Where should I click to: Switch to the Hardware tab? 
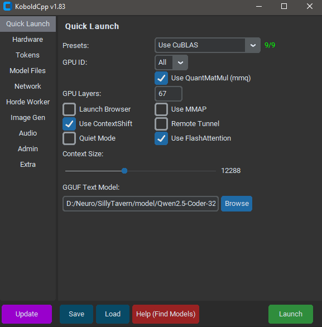click(28, 40)
